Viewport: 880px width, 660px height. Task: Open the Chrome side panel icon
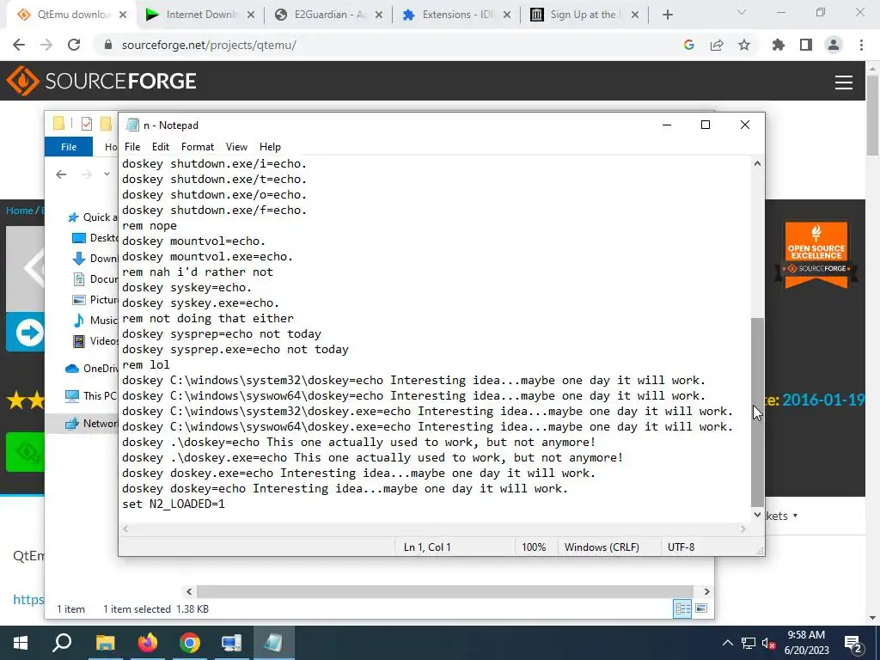click(806, 45)
